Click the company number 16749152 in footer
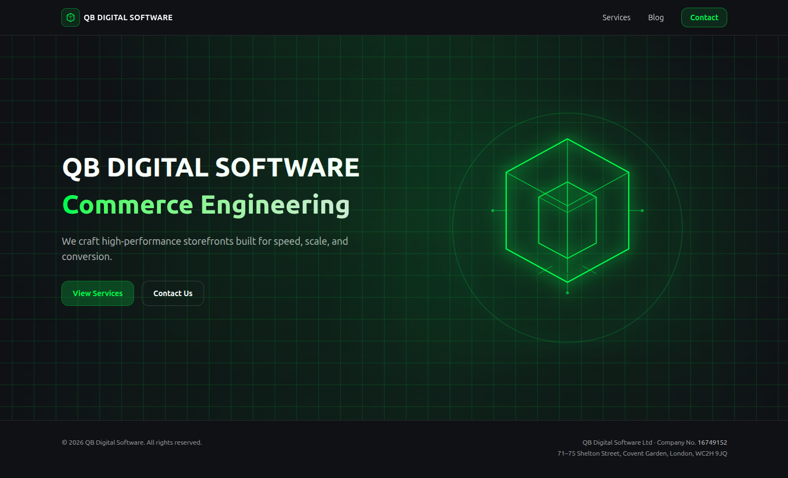Screen dimensions: 788x478 tap(712, 442)
